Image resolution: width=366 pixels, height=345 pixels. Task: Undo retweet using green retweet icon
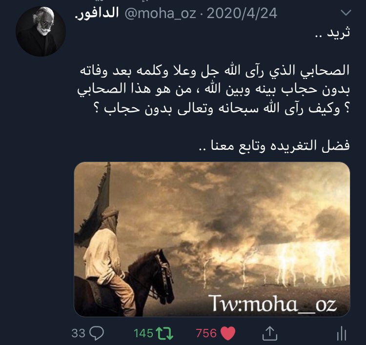pyautogui.click(x=164, y=333)
